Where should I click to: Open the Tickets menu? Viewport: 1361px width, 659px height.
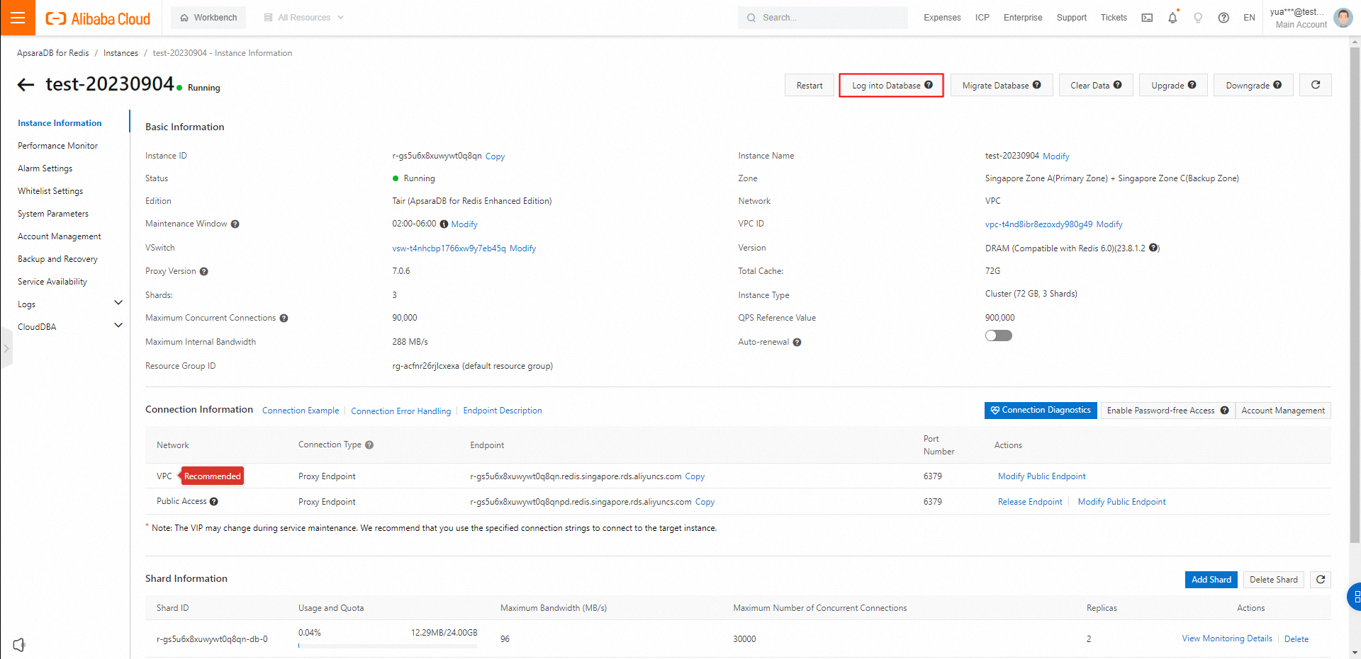pos(1114,18)
